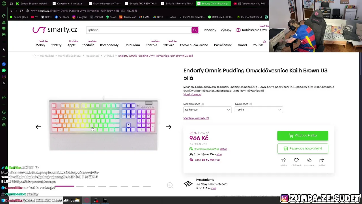
Task: Zoom product image with magnifier icon
Action: coord(170,185)
